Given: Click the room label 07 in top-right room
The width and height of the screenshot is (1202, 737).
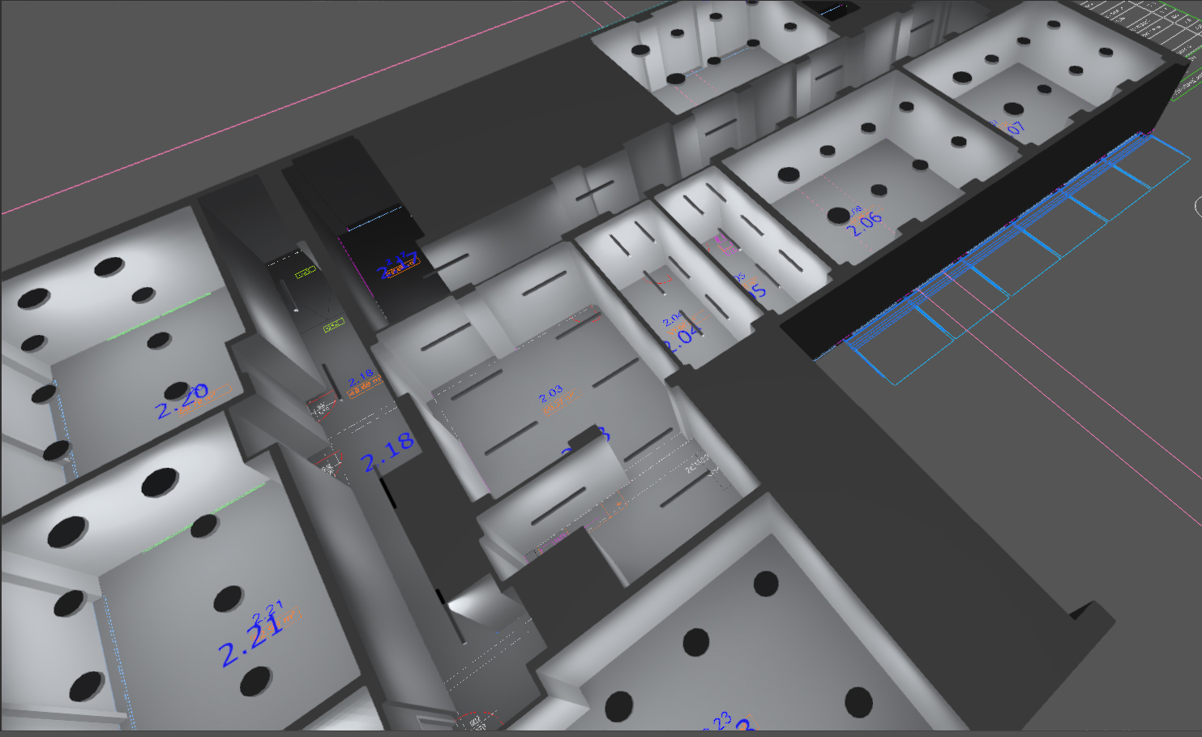Looking at the screenshot, I should pyautogui.click(x=1015, y=128).
